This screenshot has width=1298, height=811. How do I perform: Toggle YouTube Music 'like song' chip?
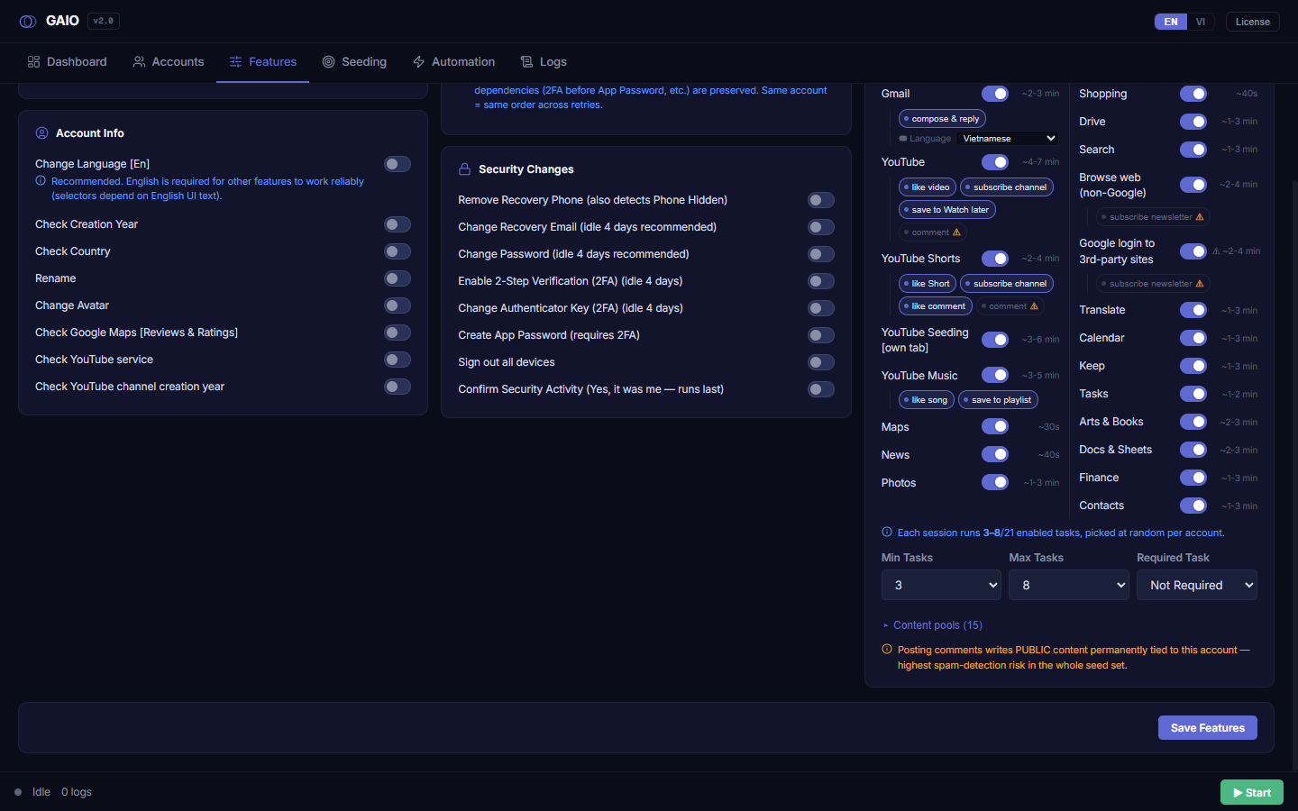[927, 400]
